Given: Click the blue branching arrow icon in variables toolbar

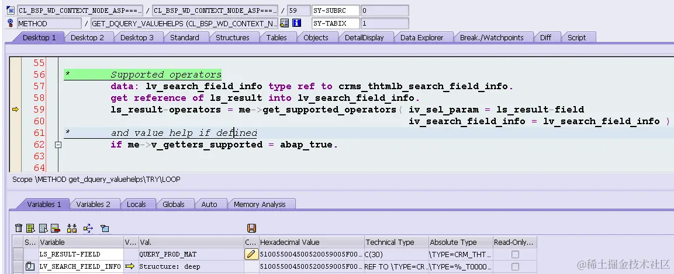Looking at the screenshot, I should [x=88, y=228].
